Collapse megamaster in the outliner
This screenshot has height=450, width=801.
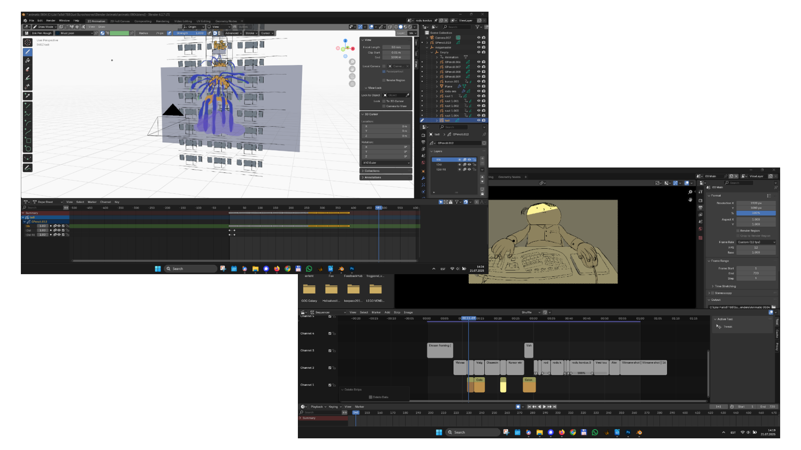pos(427,47)
